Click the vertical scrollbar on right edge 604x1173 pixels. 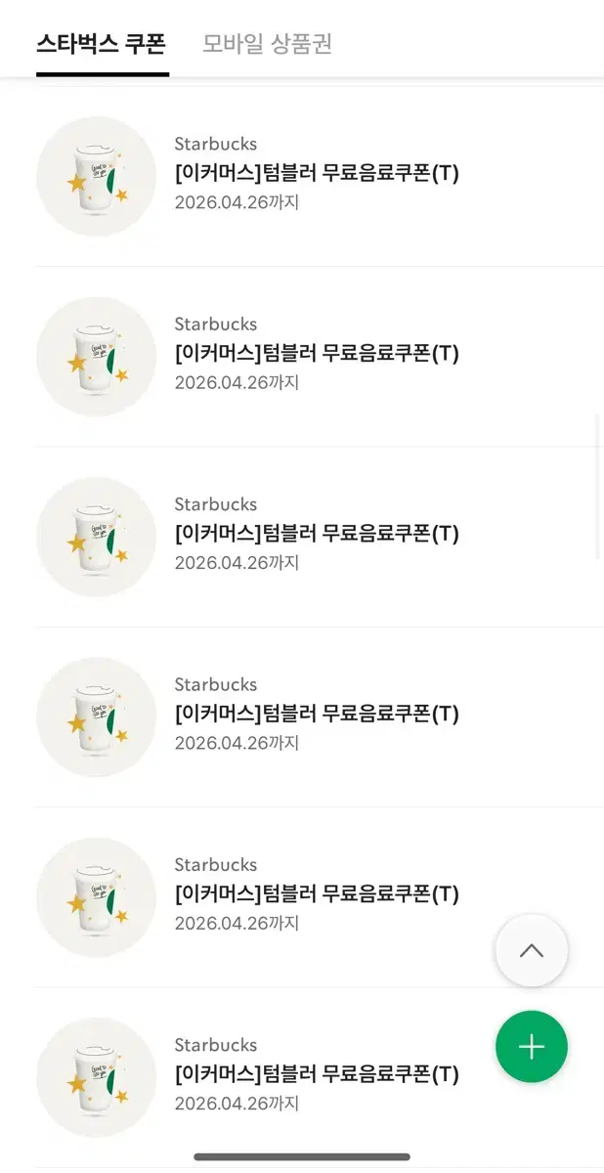[x=599, y=486]
